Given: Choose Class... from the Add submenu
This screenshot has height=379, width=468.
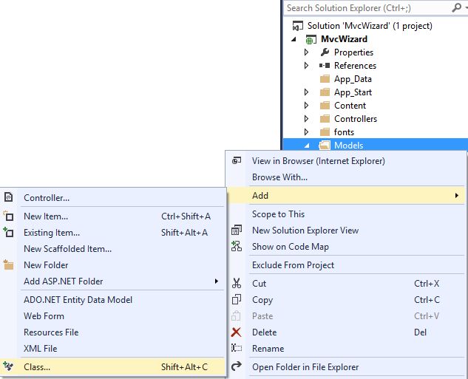Looking at the screenshot, I should (x=113, y=366).
